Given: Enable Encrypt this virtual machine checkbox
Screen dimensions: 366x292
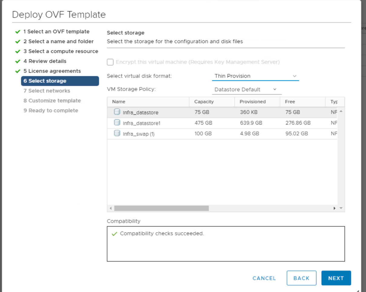Looking at the screenshot, I should [110, 62].
